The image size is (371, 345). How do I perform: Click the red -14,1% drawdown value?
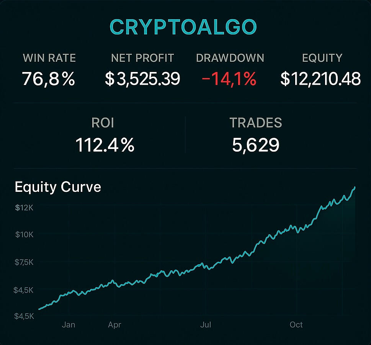[x=229, y=79]
